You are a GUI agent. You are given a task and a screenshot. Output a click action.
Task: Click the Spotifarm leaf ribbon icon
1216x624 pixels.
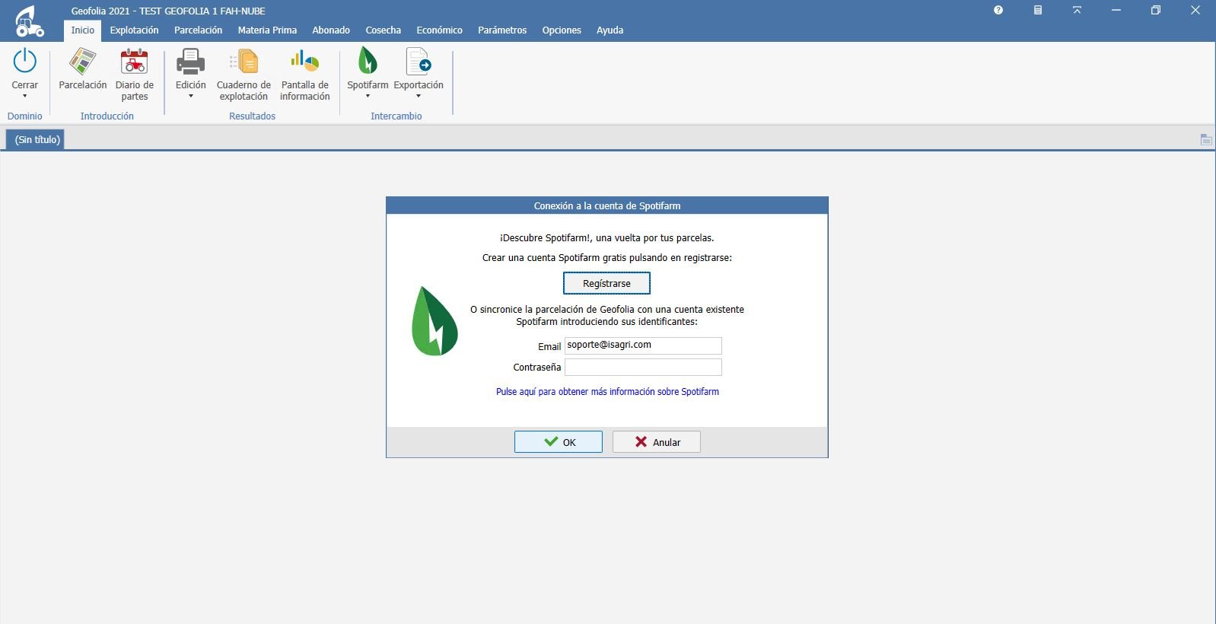pos(368,60)
